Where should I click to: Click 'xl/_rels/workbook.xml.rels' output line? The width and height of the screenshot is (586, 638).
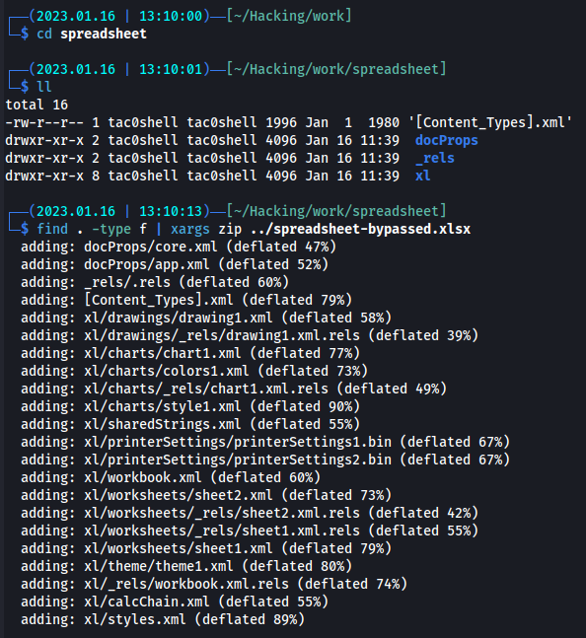214,584
